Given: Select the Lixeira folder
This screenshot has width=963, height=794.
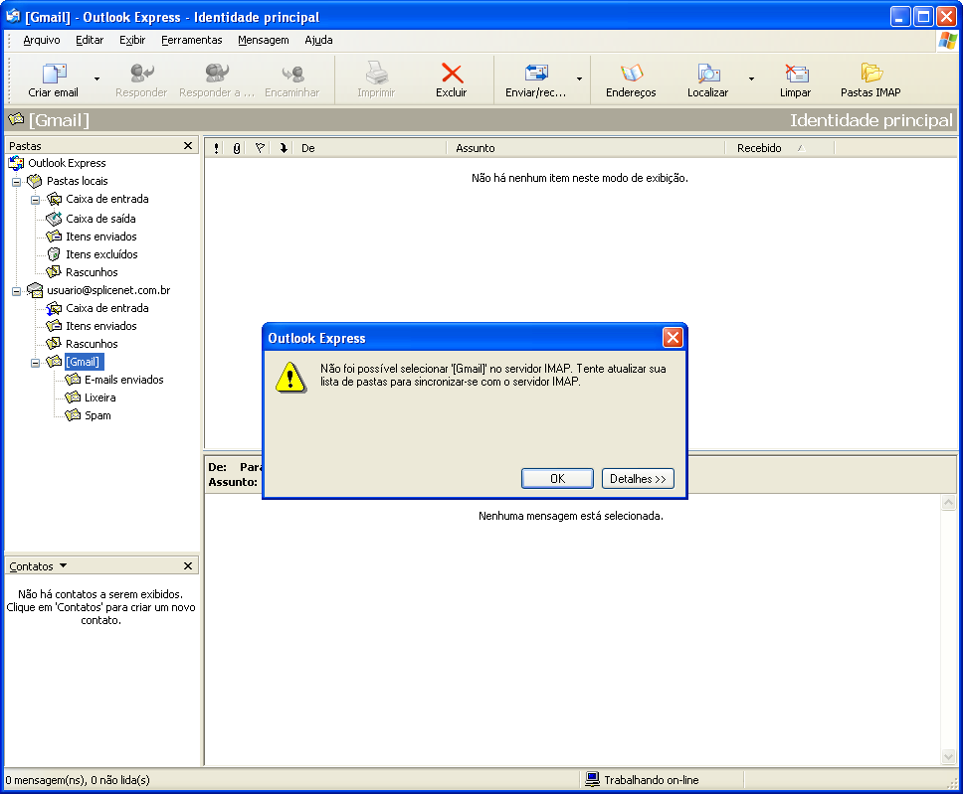Looking at the screenshot, I should point(100,397).
